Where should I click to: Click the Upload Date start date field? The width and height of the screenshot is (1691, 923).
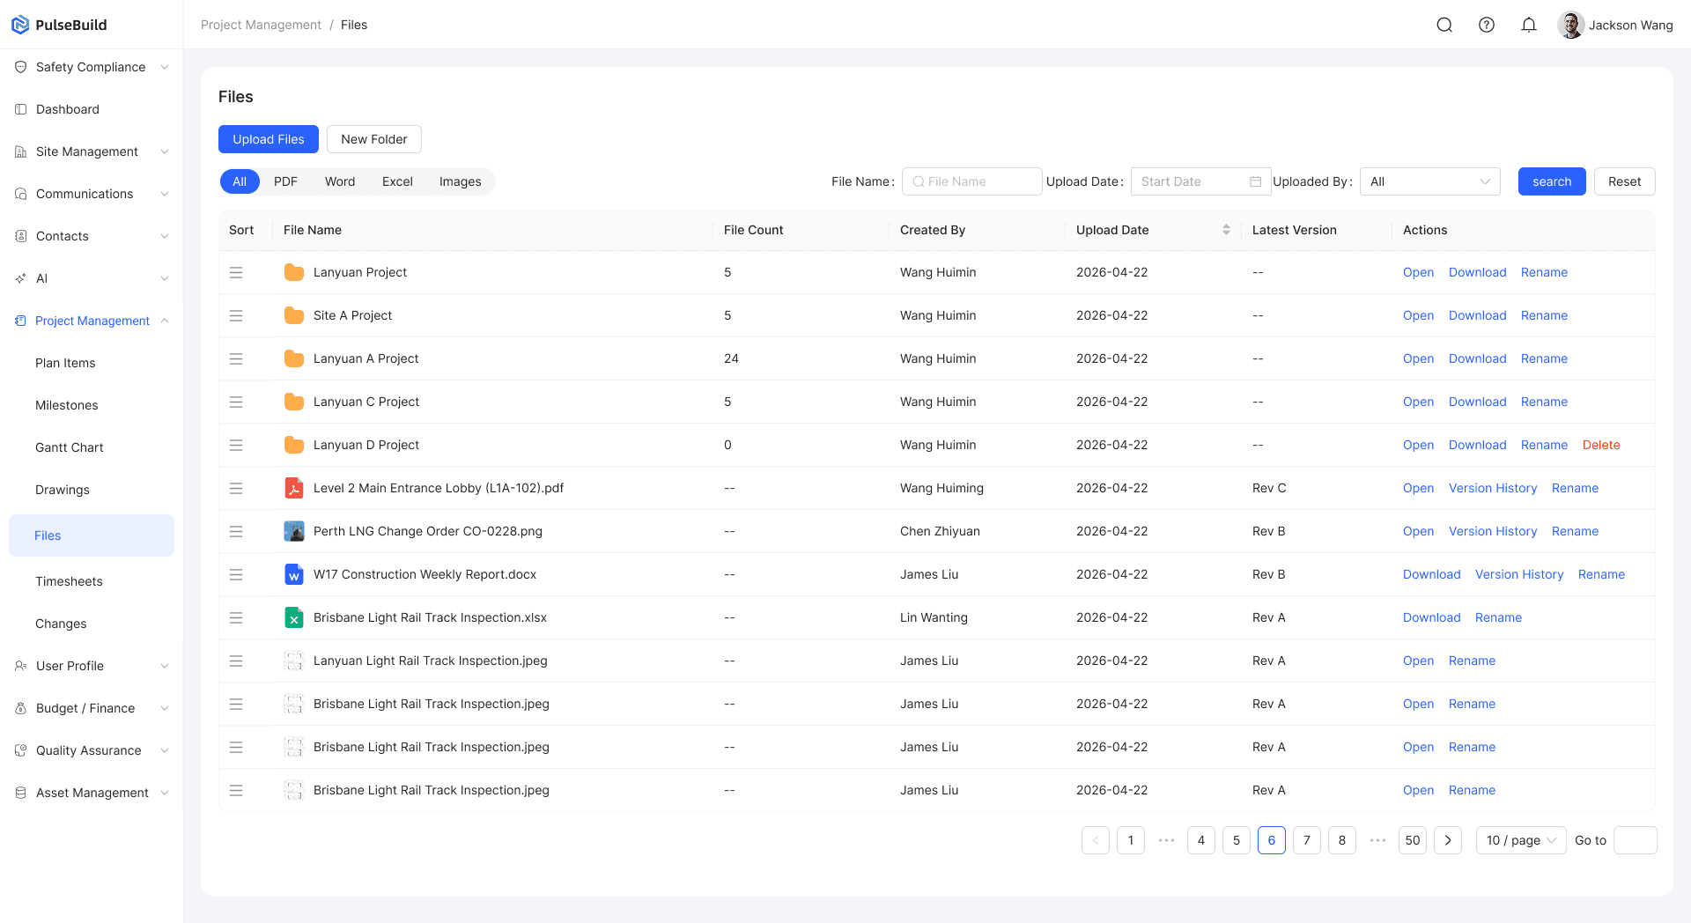pos(1201,181)
